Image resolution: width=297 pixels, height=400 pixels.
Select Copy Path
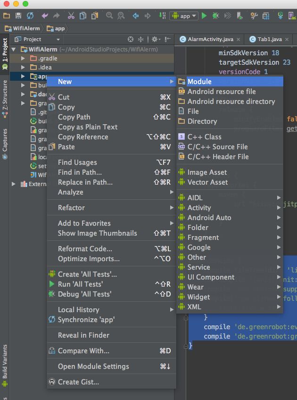coord(112,117)
